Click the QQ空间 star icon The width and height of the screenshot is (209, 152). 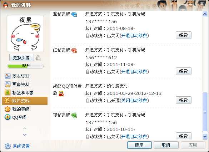pos(8,117)
